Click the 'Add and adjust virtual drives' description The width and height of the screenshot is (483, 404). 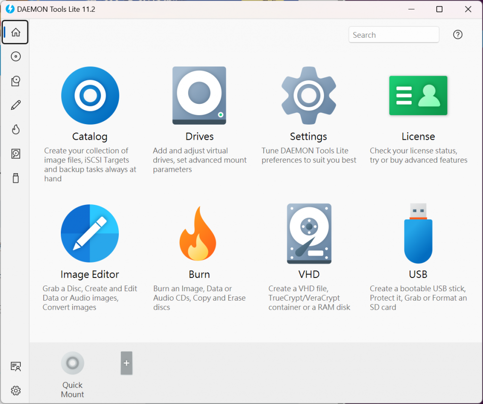pyautogui.click(x=200, y=160)
